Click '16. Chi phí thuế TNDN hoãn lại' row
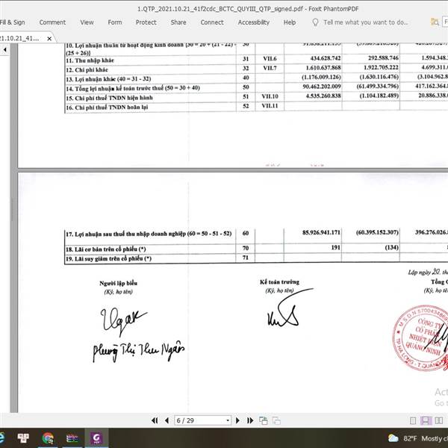The width and height of the screenshot is (448, 448). [107, 108]
